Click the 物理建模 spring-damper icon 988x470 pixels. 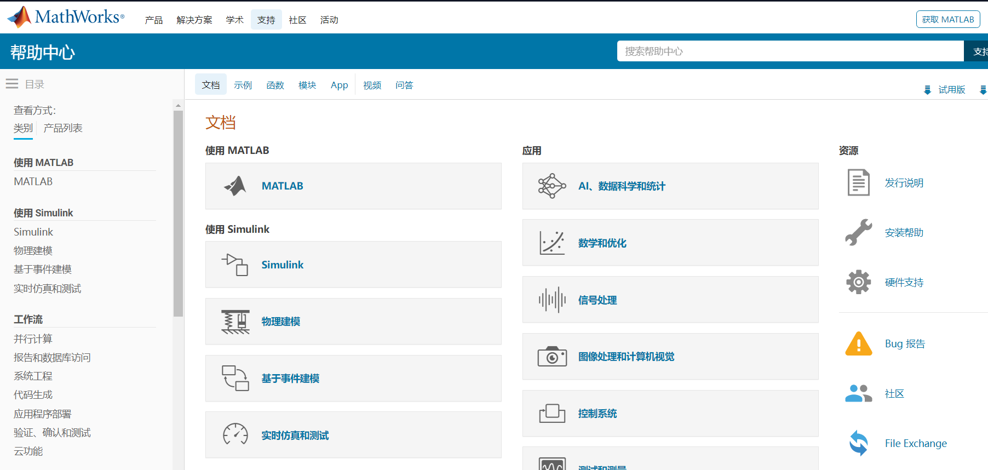coord(235,322)
